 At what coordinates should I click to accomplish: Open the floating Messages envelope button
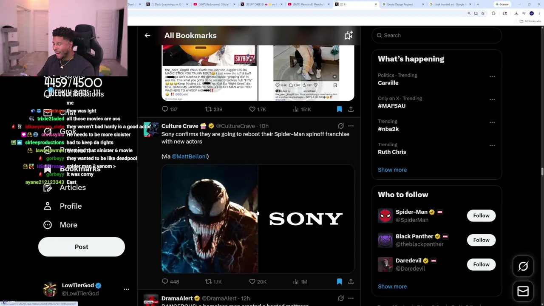(x=523, y=291)
